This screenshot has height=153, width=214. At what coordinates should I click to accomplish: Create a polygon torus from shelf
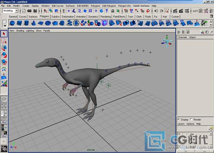(x=48, y=23)
